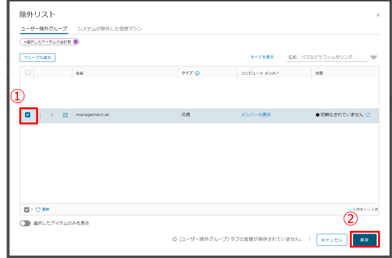392x258 pixels.
Task: Click the filter lines icon beside search field
Action: [x=374, y=57]
